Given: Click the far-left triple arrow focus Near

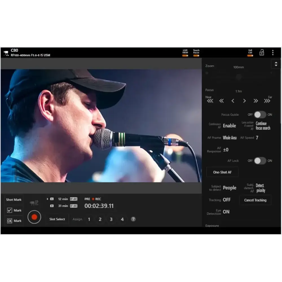Looking at the screenshot, I should click(x=210, y=101).
